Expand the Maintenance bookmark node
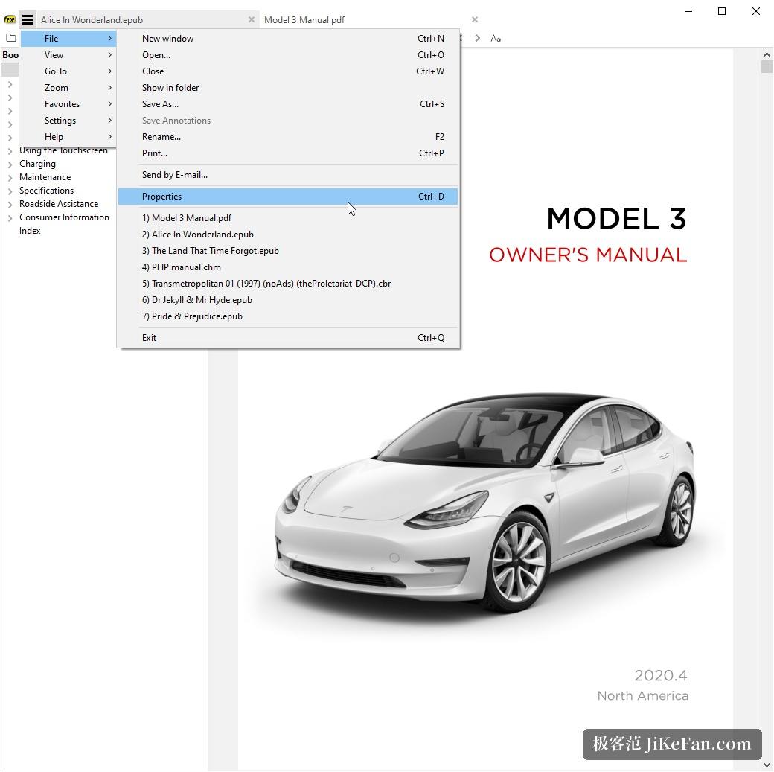 [x=10, y=177]
